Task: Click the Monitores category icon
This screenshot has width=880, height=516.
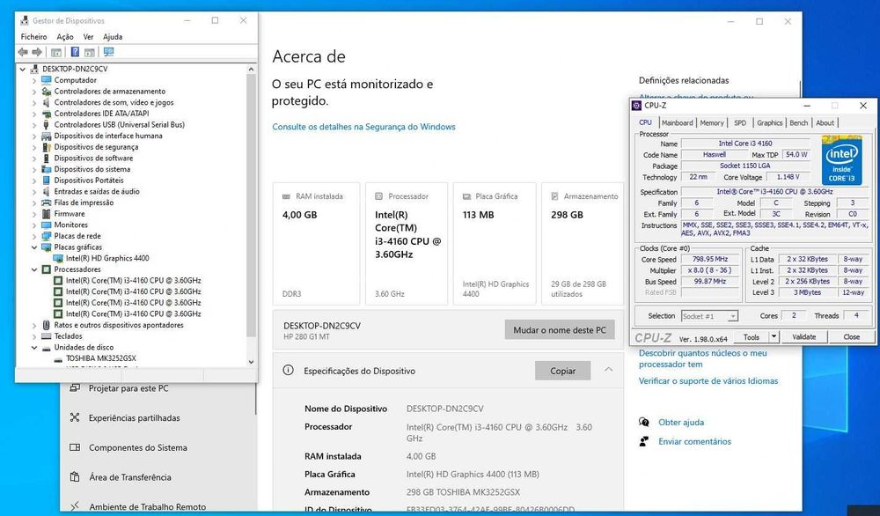Action: point(47,225)
